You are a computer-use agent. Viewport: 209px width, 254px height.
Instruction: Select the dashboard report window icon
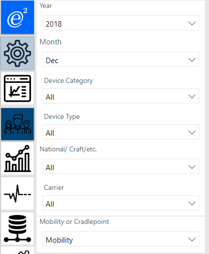pyautogui.click(x=17, y=88)
